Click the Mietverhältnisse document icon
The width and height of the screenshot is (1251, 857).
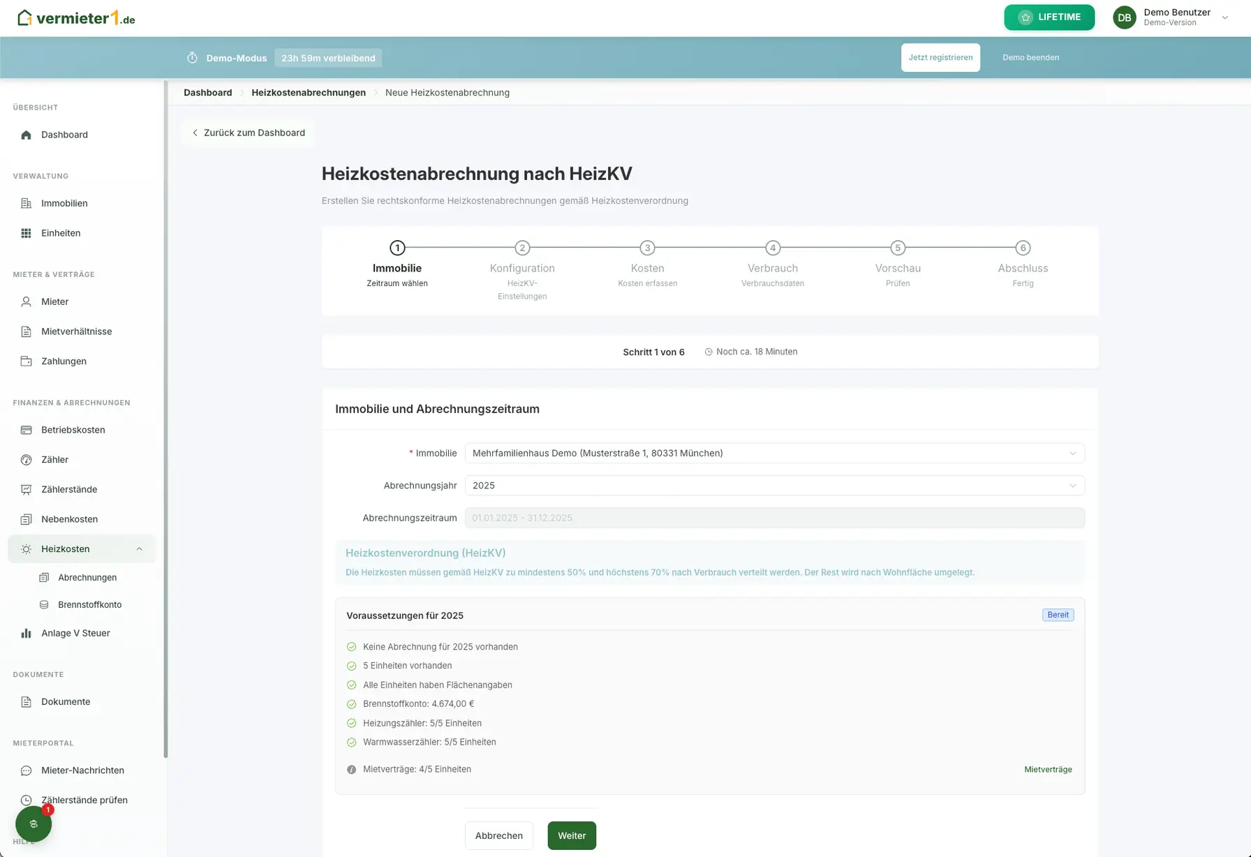26,331
